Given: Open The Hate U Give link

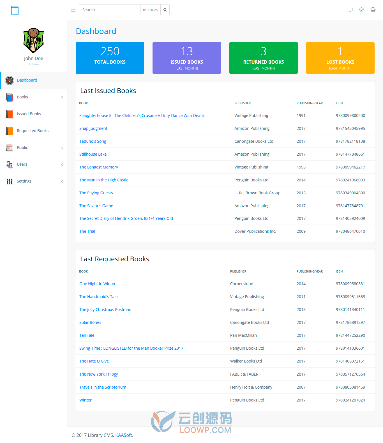Looking at the screenshot, I should click(94, 361).
